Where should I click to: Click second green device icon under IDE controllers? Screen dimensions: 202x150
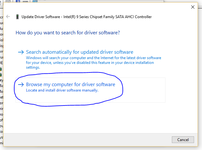1,75
